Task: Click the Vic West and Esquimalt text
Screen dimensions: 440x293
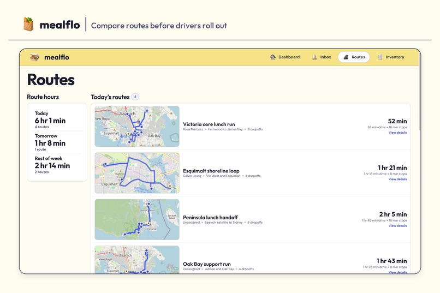Action: click(x=223, y=176)
